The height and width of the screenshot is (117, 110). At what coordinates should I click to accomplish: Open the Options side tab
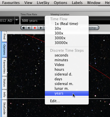pos(4,50)
